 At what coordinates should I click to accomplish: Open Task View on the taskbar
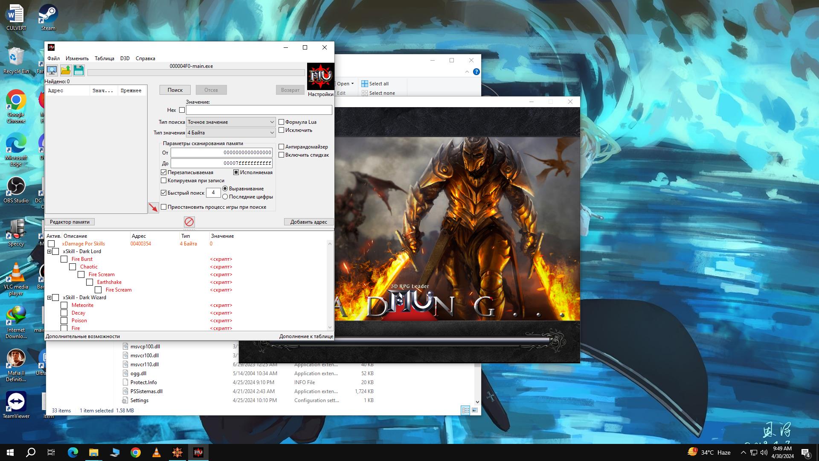click(x=51, y=452)
